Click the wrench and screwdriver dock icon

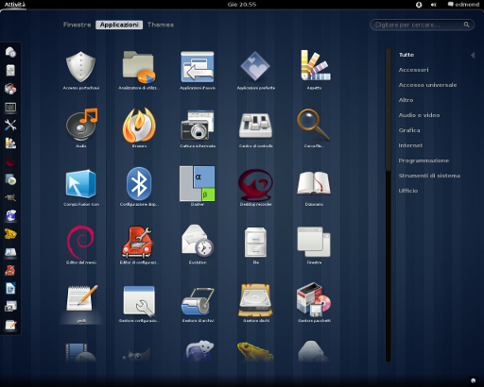[10, 126]
